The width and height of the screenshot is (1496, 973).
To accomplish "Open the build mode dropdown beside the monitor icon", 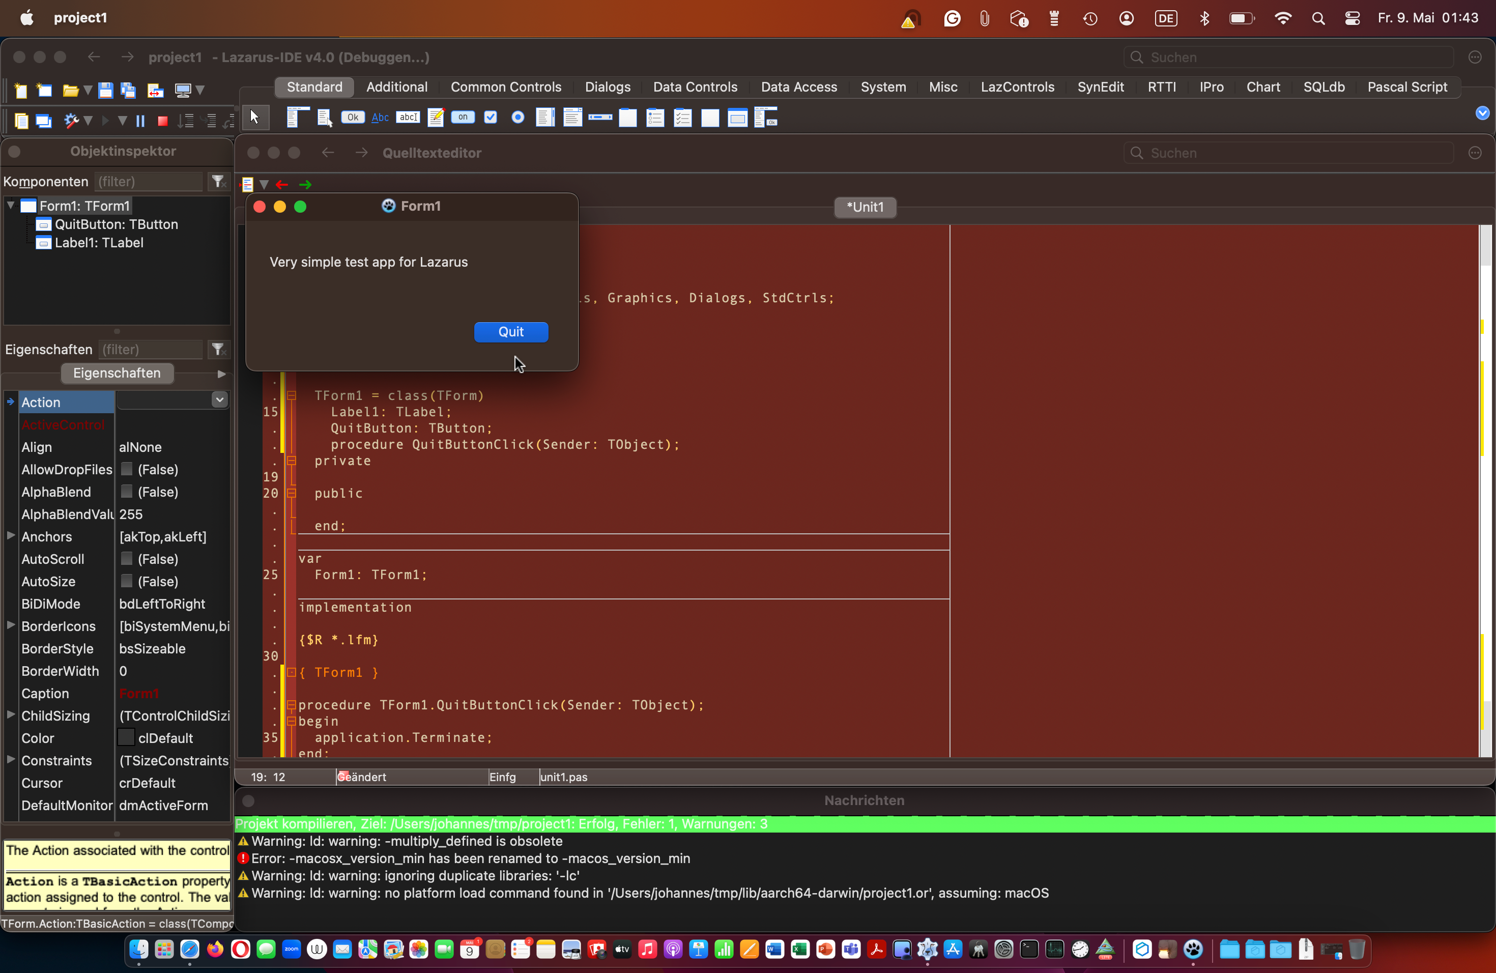I will pyautogui.click(x=200, y=91).
